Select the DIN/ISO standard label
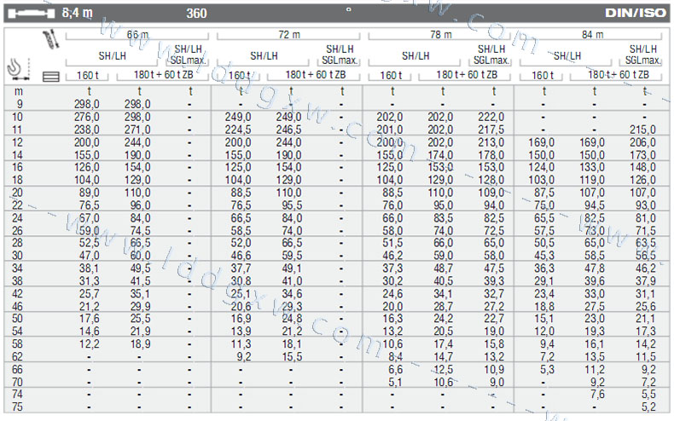674x421 pixels. [636, 14]
